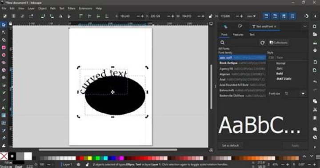Click the Undo icon in command bar

tap(315, 82)
